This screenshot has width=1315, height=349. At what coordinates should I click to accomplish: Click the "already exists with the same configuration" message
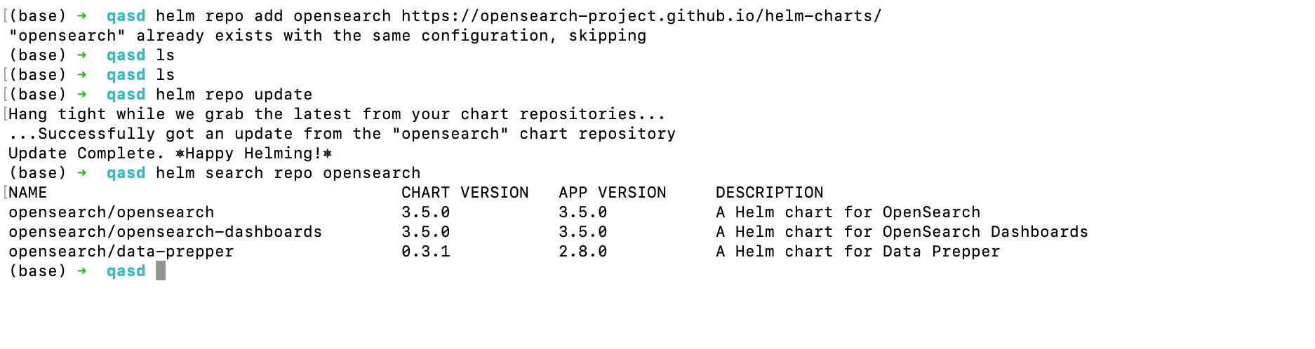point(327,36)
